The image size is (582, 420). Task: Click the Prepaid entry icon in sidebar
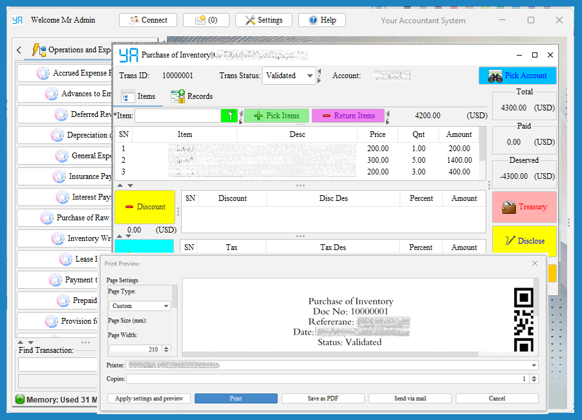tap(63, 300)
